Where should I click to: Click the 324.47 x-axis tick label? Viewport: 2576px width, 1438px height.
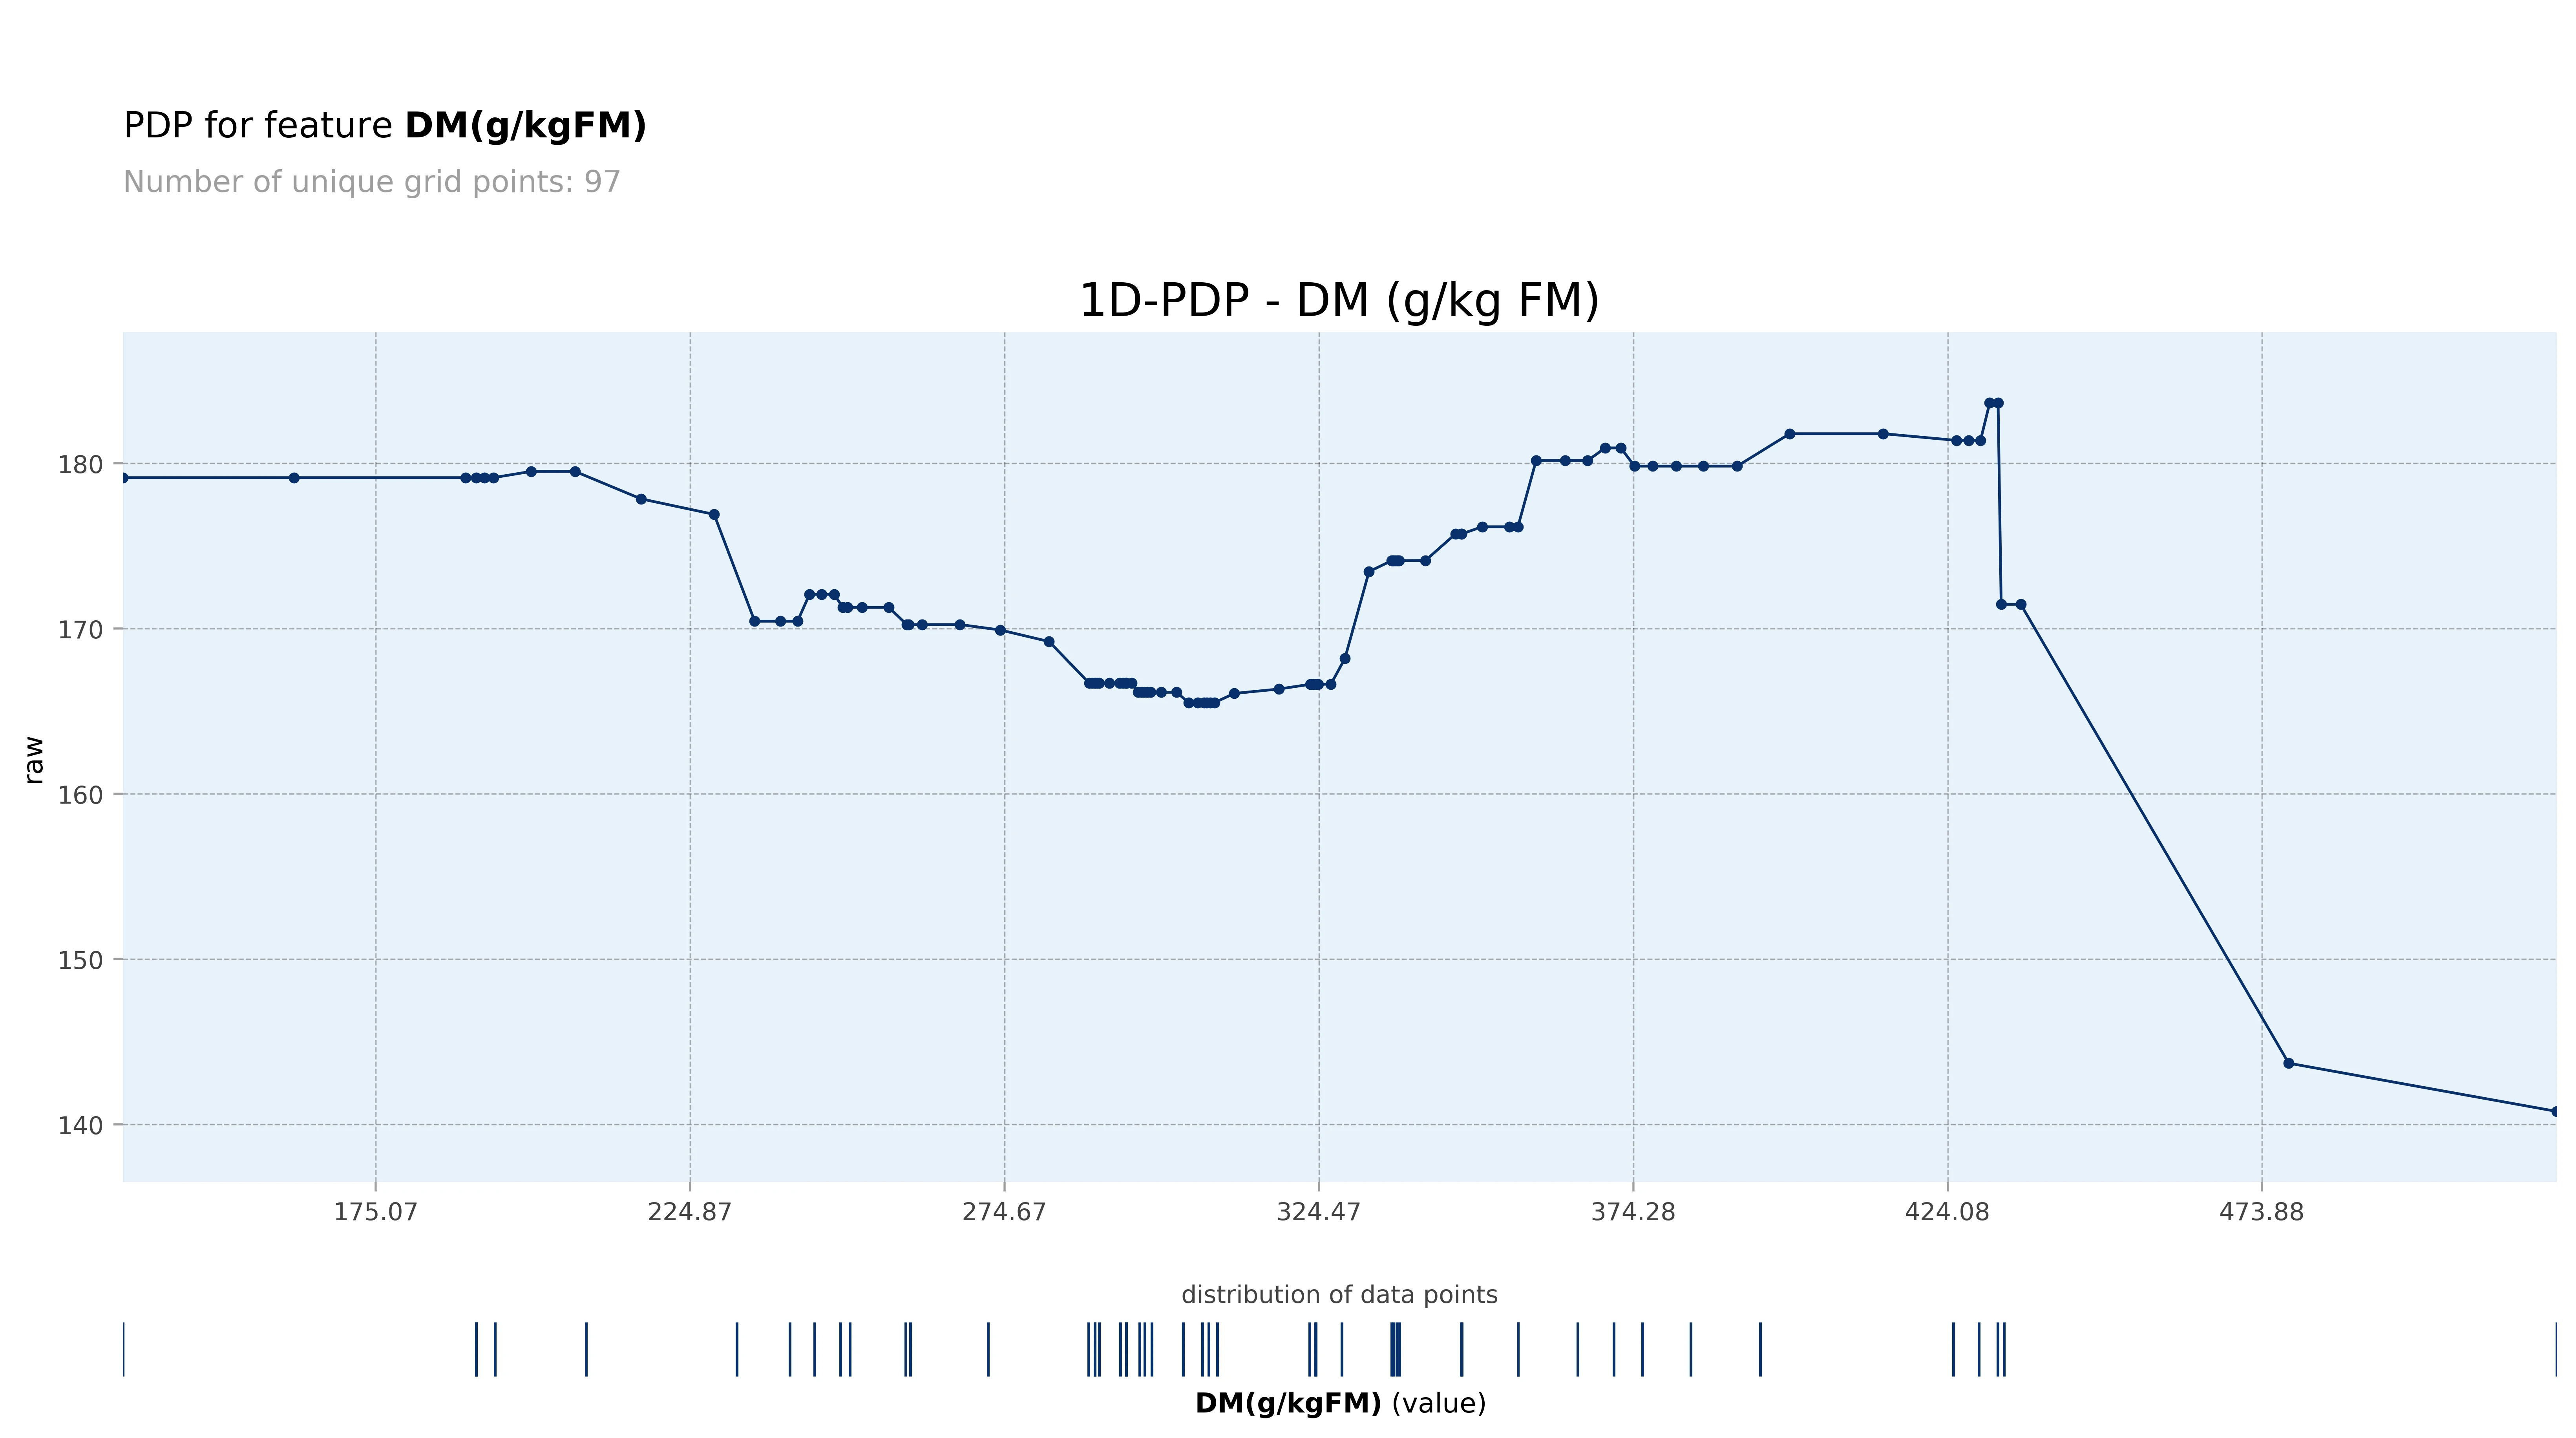[x=1318, y=1212]
